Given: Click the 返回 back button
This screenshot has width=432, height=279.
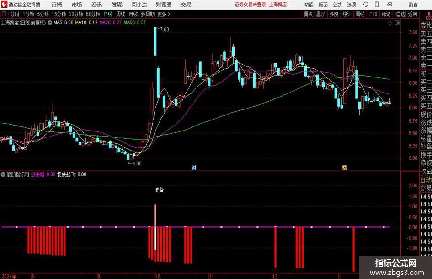Looking at the screenshot, I should click(x=412, y=14).
